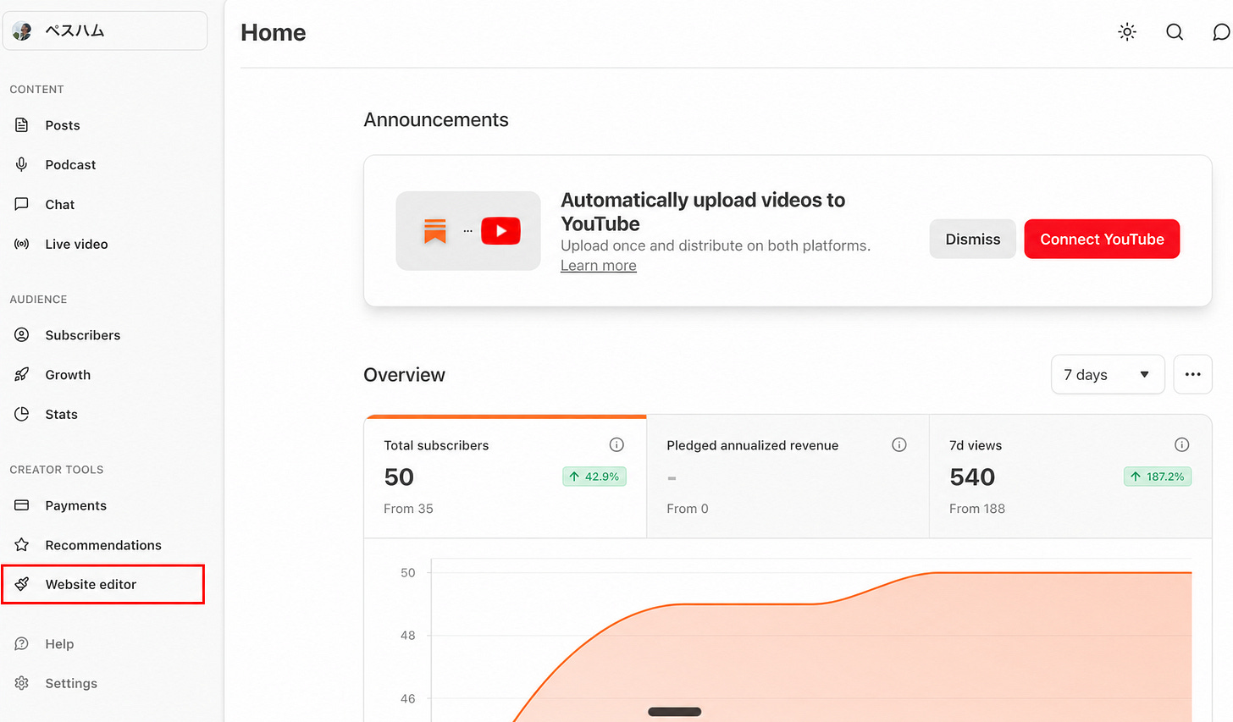Open the top-right chat bubble icon
1233x722 pixels.
click(x=1221, y=32)
